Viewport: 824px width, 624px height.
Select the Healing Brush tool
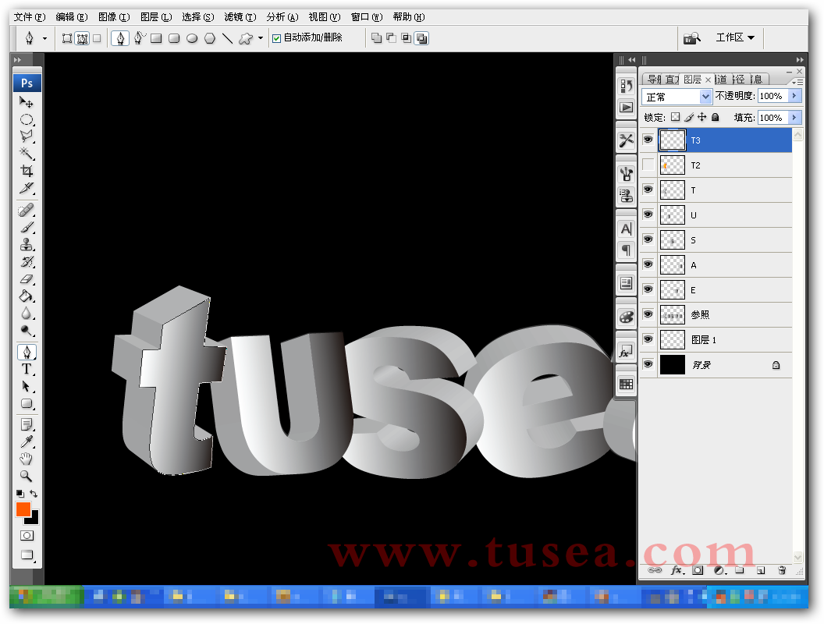coord(27,210)
